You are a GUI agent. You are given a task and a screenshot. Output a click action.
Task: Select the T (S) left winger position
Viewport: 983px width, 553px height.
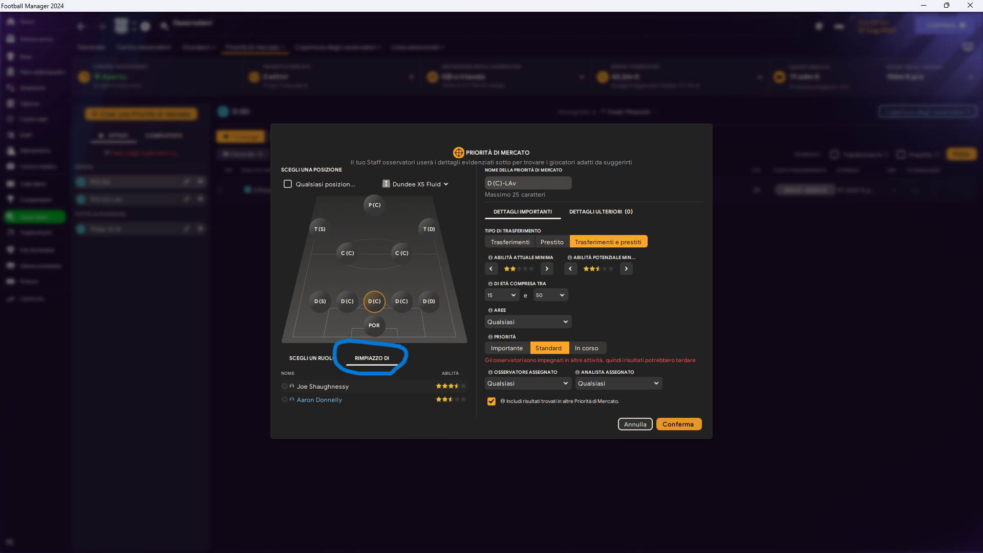click(319, 229)
